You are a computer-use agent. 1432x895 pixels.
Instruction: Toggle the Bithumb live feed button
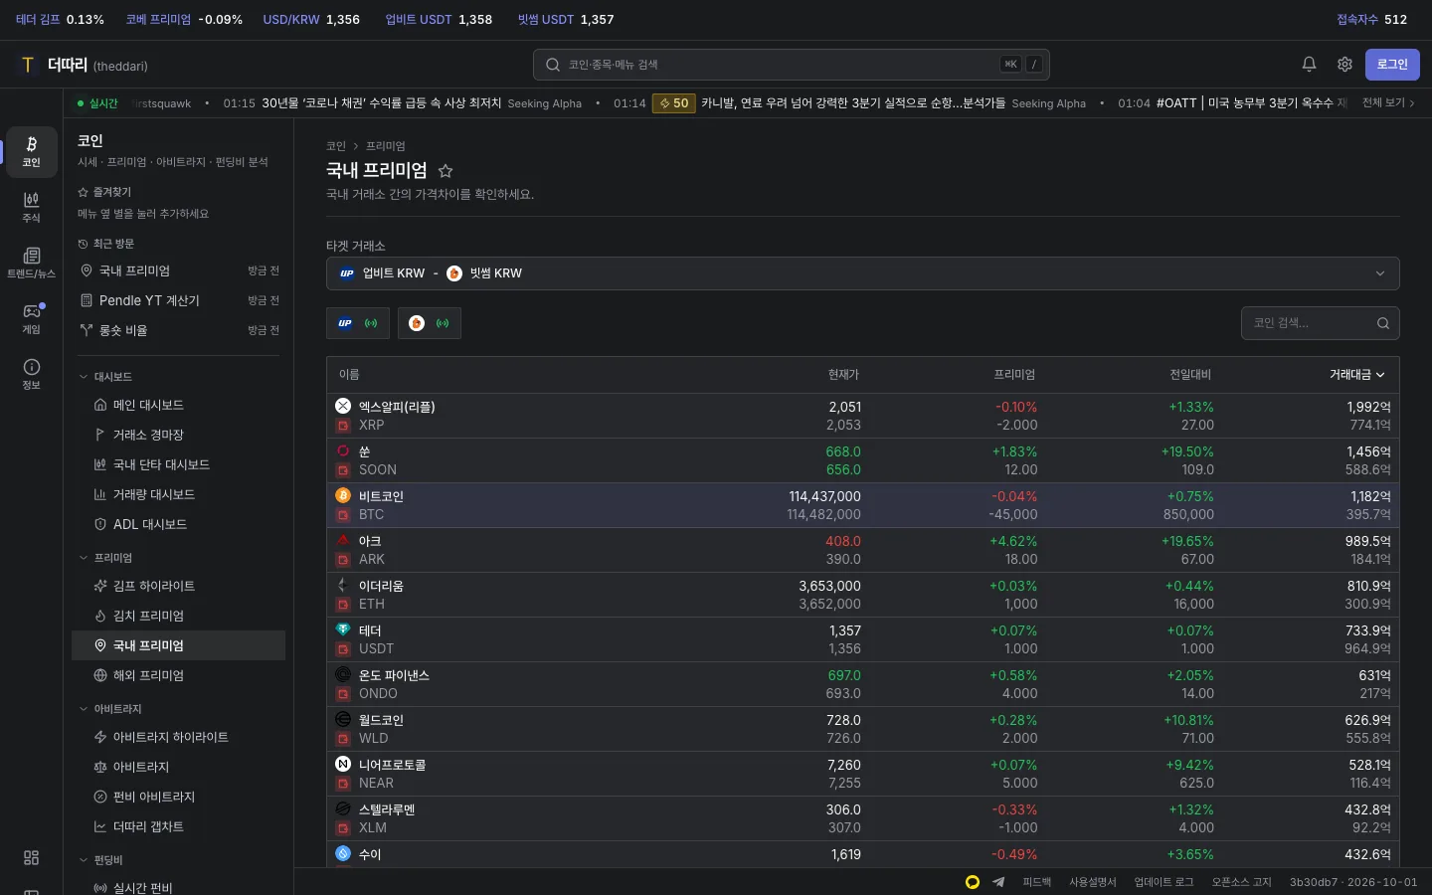point(430,323)
